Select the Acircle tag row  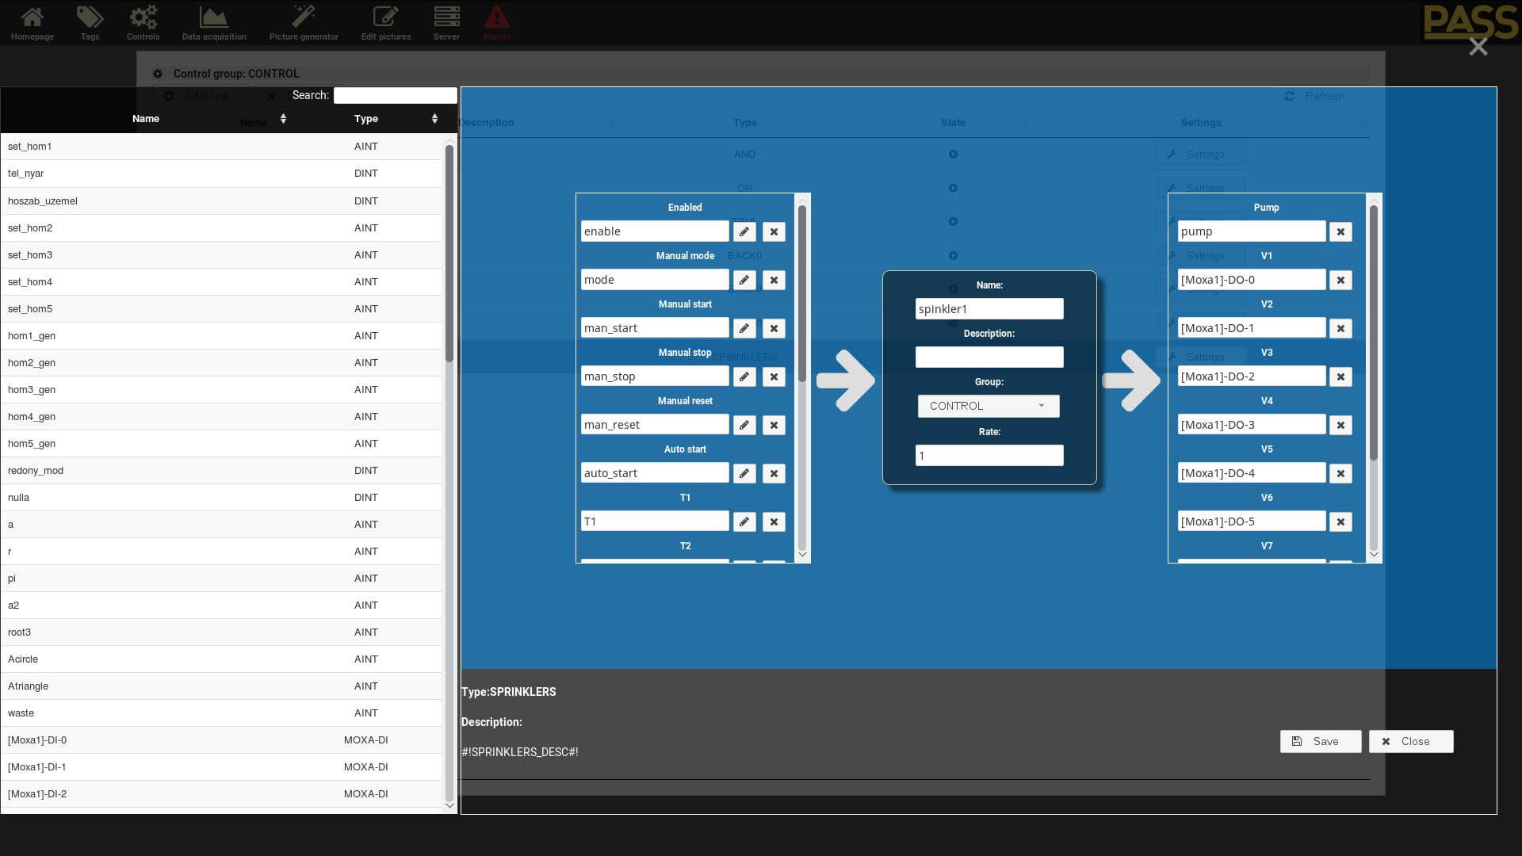221,659
